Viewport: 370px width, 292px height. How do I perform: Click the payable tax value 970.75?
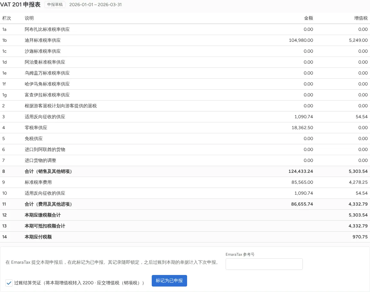(360, 237)
